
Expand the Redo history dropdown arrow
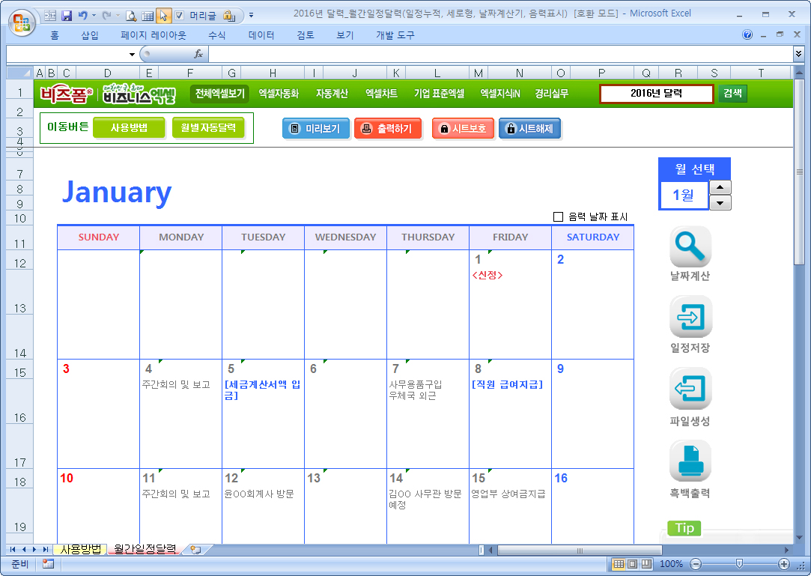118,16
